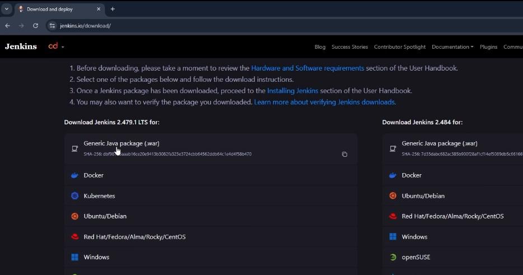
Task: Open Success Stories in navigation
Action: tap(349, 46)
